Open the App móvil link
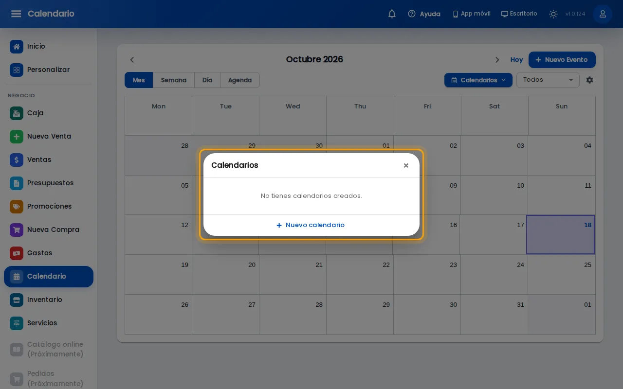Image resolution: width=623 pixels, height=389 pixels. 472,14
